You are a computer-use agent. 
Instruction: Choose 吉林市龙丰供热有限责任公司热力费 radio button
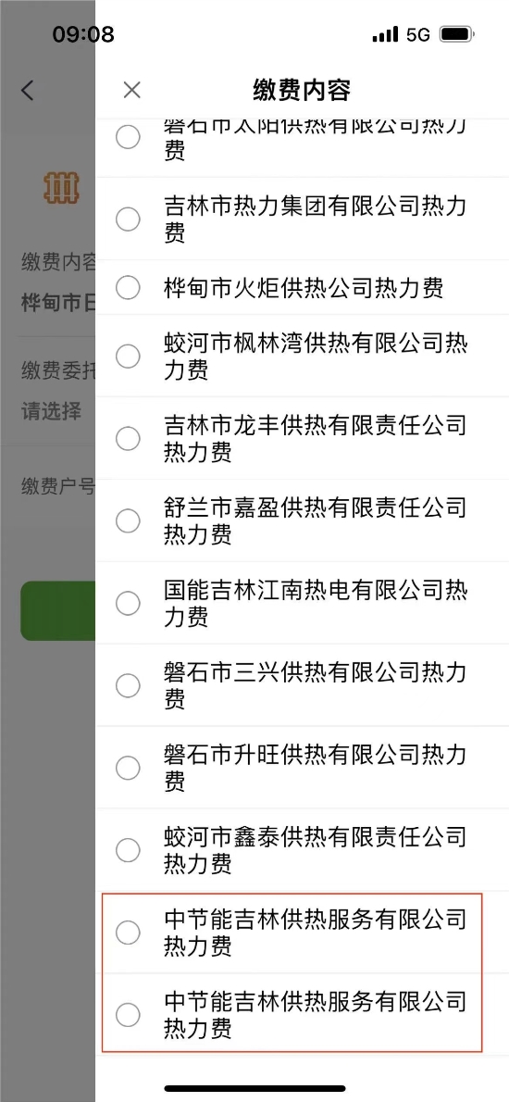pyautogui.click(x=128, y=439)
